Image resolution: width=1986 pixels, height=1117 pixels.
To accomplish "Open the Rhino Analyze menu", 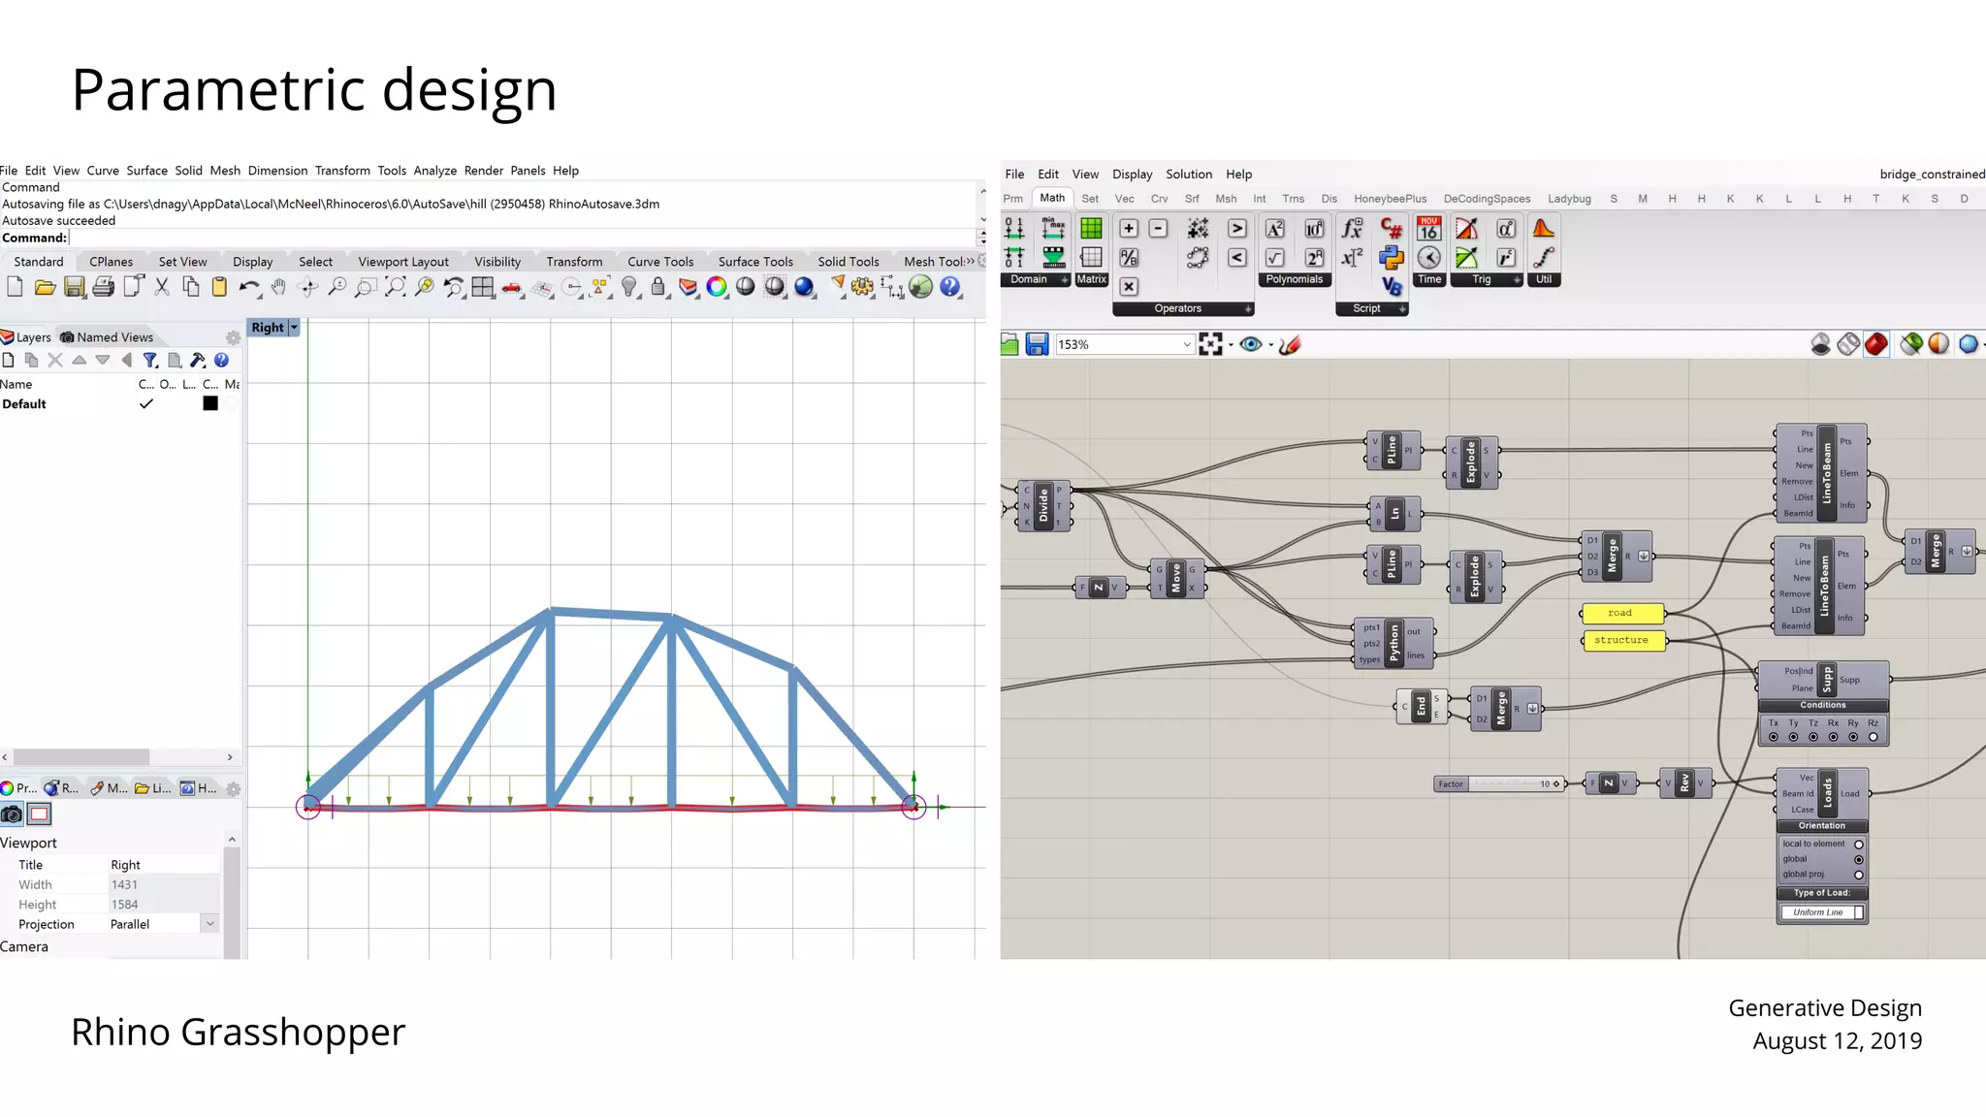I will 434,171.
